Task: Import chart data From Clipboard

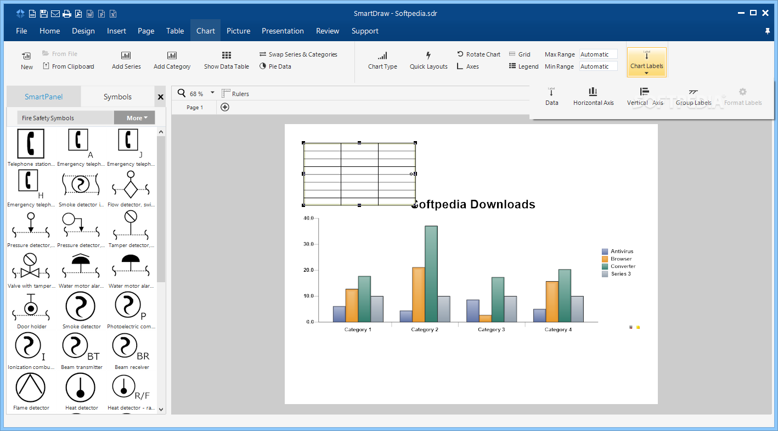Action: pos(68,66)
